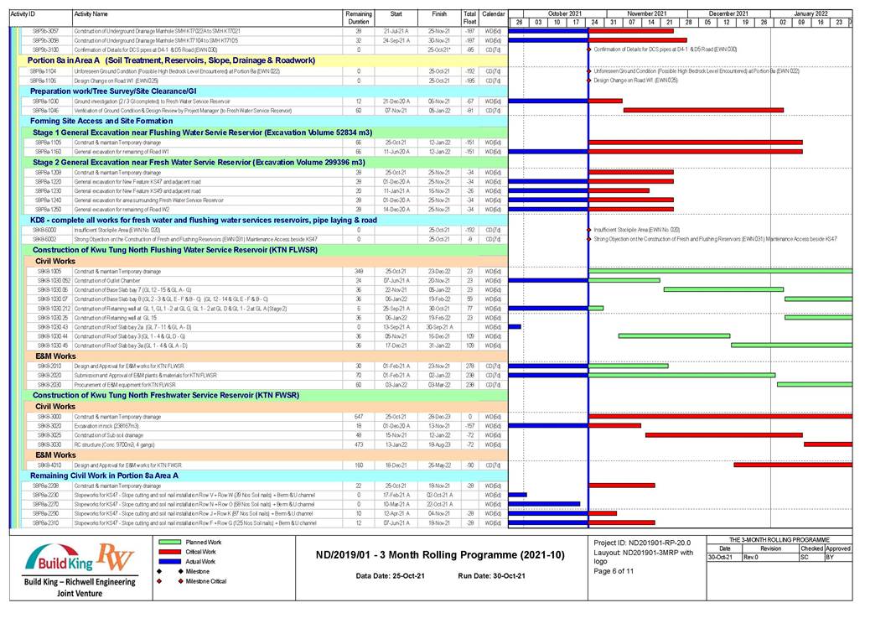Image resolution: width=896 pixels, height=634 pixels.
Task: Select 'Forming Site Access and Site Formation' band
Action: (267, 122)
